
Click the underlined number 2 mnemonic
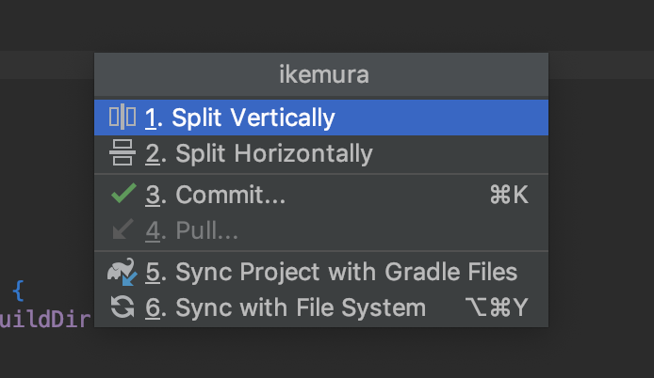coord(153,153)
